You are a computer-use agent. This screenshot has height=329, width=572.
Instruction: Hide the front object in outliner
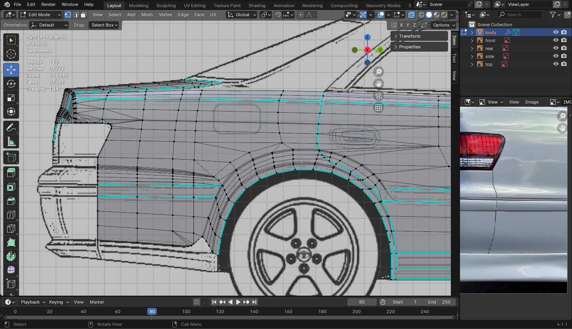pyautogui.click(x=556, y=40)
